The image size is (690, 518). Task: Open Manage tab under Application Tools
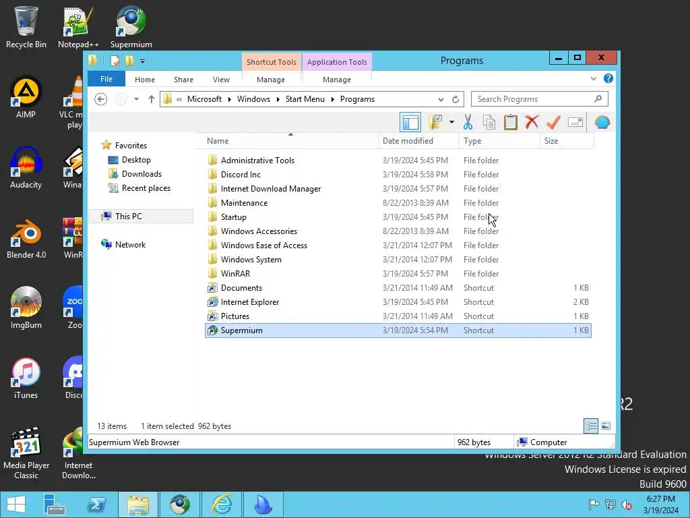tap(337, 80)
